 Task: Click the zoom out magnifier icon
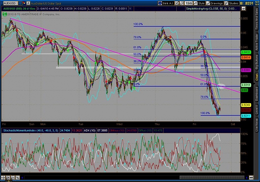(x=13, y=177)
